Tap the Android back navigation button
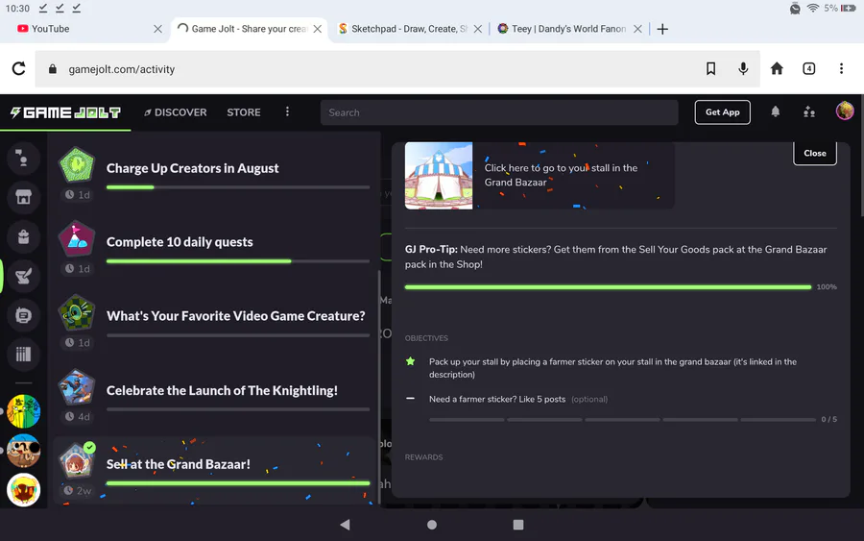 [345, 525]
